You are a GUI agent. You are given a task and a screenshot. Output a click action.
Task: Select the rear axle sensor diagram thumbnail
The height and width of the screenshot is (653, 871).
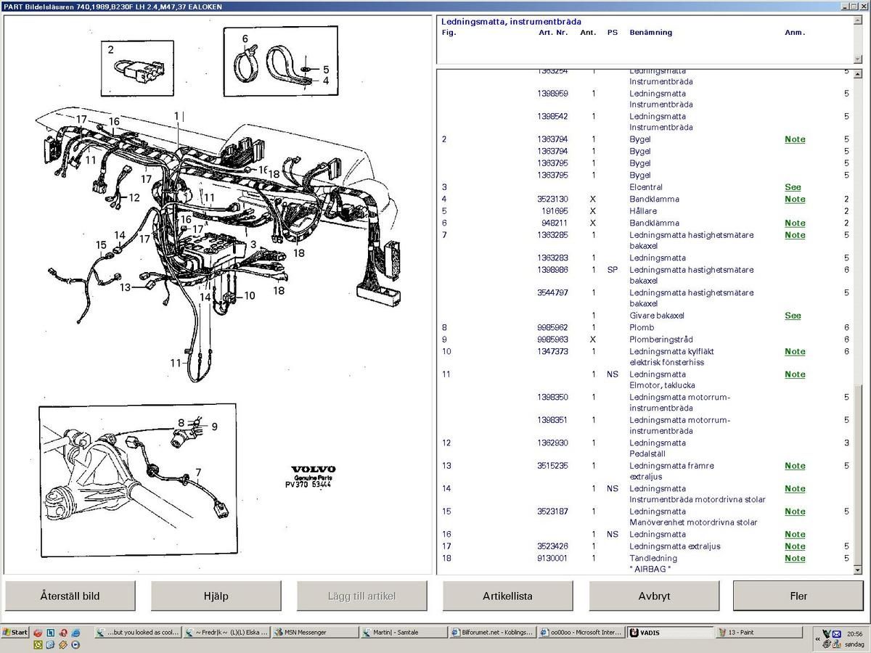point(137,480)
